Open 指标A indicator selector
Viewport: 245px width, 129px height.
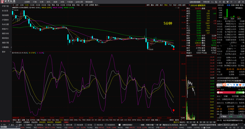point(15,120)
